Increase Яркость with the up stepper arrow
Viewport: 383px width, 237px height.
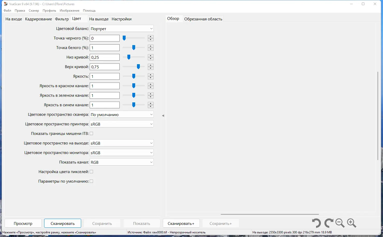point(151,75)
